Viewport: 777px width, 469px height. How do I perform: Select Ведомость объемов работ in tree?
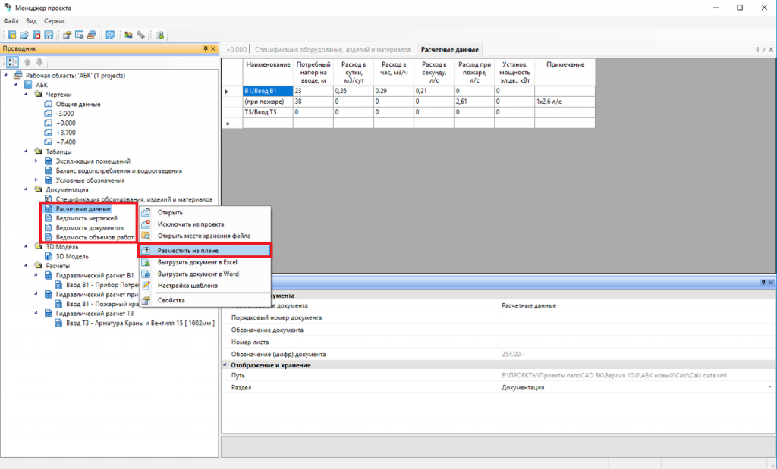pos(95,237)
